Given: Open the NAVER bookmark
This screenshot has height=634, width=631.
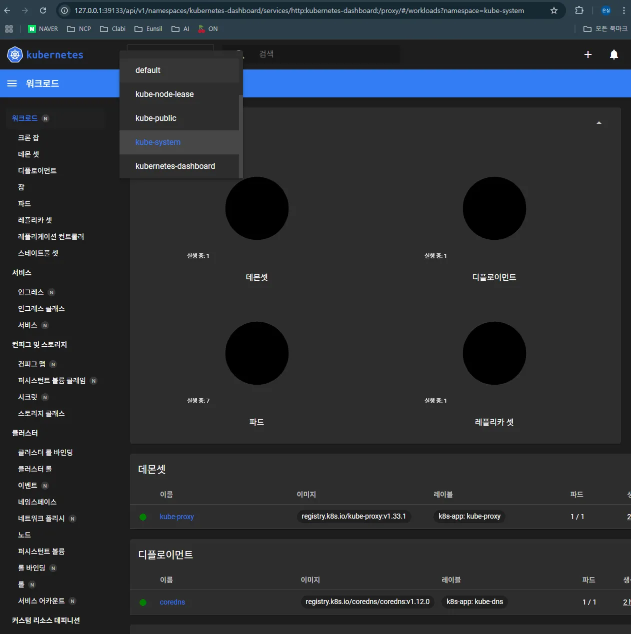Looking at the screenshot, I should point(43,29).
